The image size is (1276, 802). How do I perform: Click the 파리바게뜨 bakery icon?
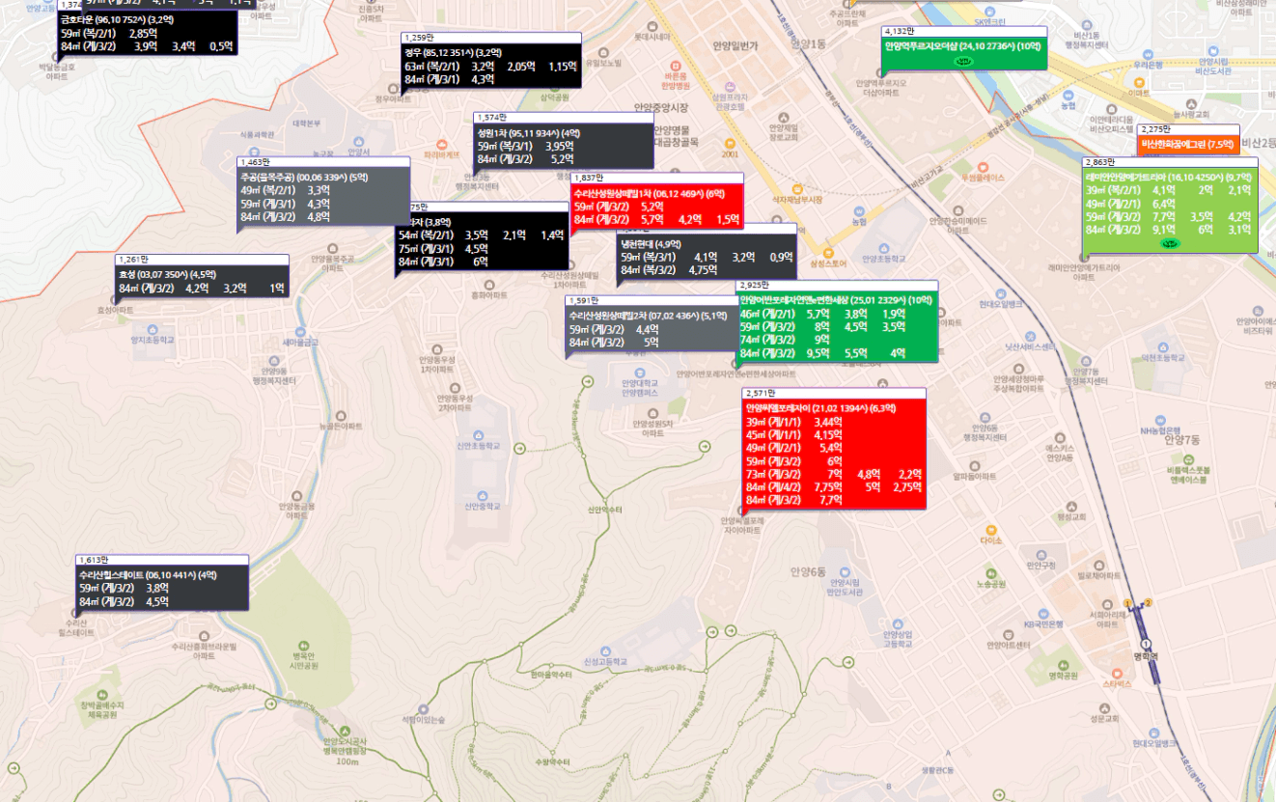click(444, 142)
